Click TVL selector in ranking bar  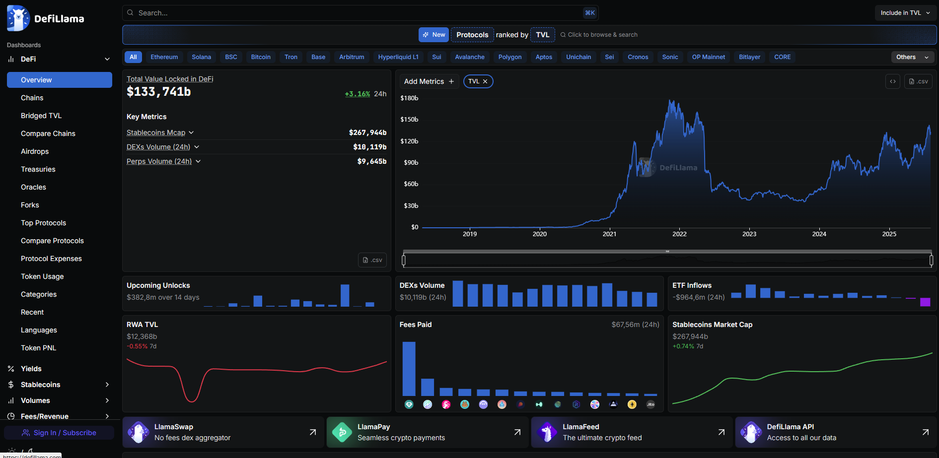pyautogui.click(x=543, y=35)
